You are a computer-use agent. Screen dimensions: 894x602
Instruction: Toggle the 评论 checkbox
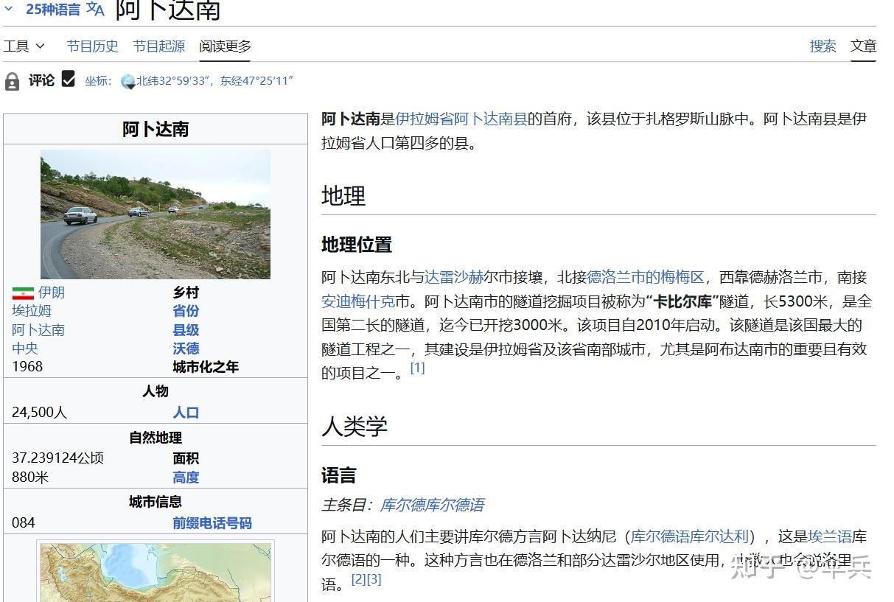click(69, 79)
